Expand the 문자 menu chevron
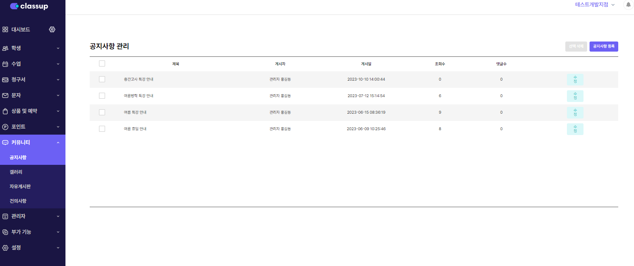Screen dimensions: 634x266 pyautogui.click(x=58, y=95)
